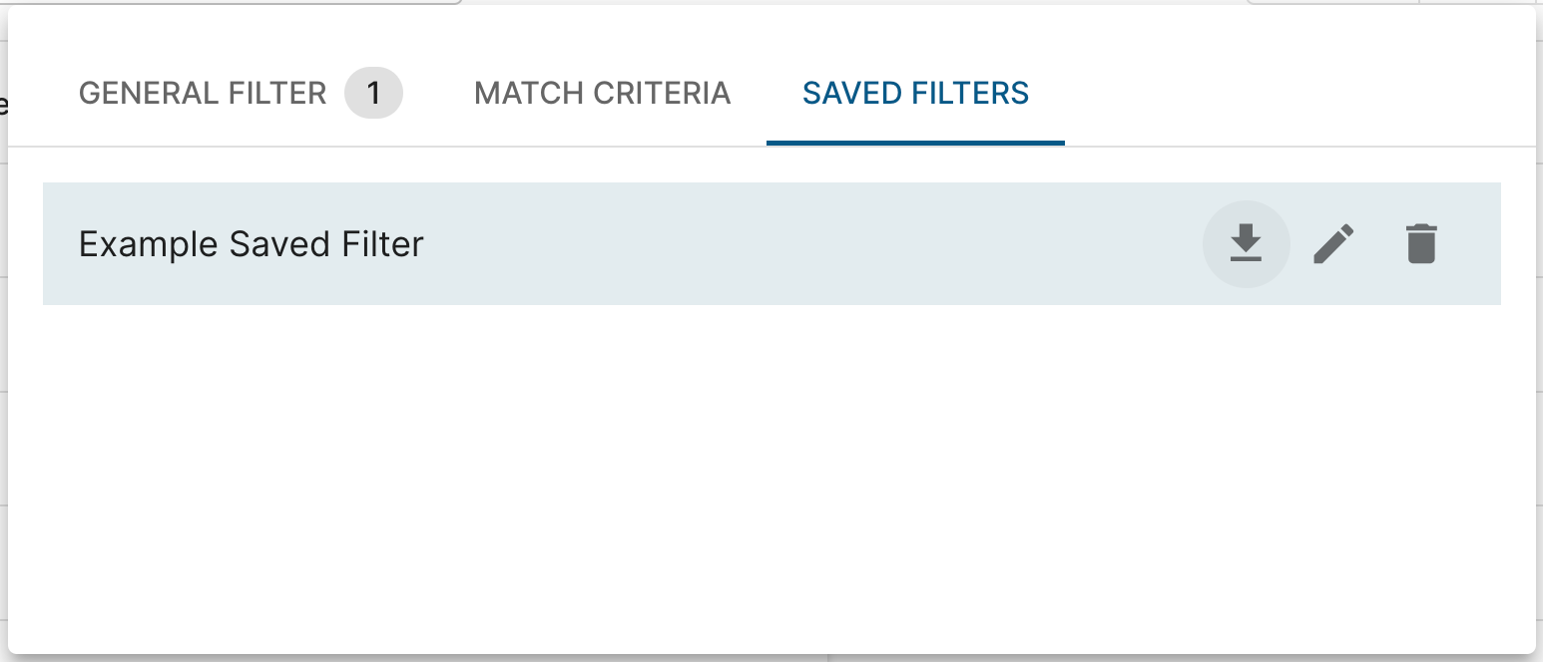Viewport: 1543px width, 662px height.
Task: Select the Example Saved Filter row
Action: tap(699, 243)
